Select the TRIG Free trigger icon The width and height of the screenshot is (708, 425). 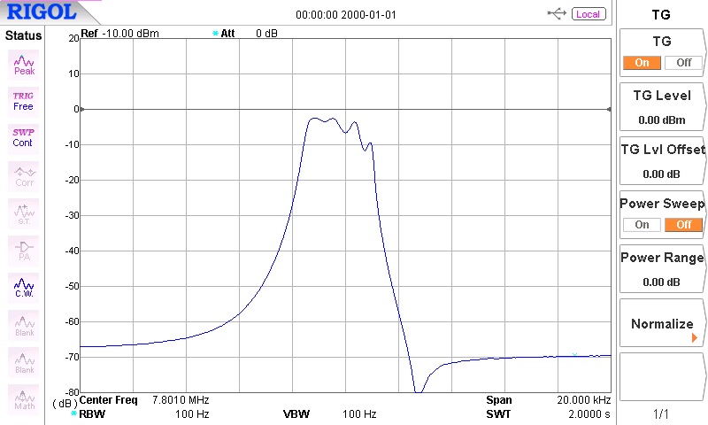coord(23,100)
